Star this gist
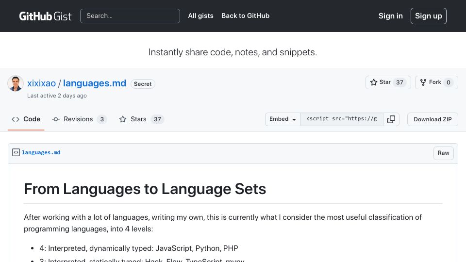This screenshot has height=262, width=466. click(388, 82)
